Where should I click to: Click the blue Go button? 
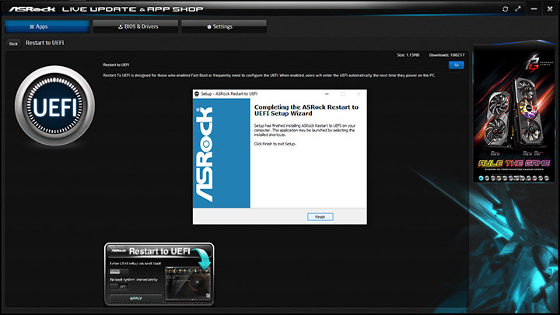pos(456,65)
